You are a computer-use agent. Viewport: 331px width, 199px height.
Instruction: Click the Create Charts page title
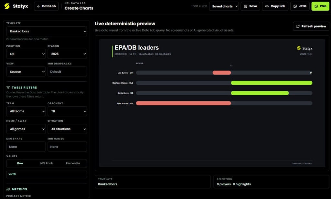pyautogui.click(x=79, y=8)
